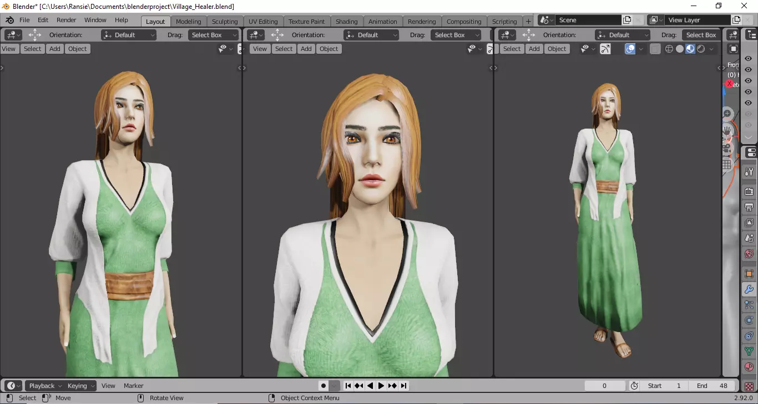Open the Object menu in the left viewport
758x404 pixels.
pyautogui.click(x=77, y=49)
